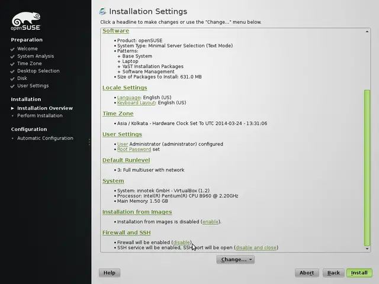Screen dimensions: 379x284
Task: Click the checkmark beside Welcome step
Action: click(x=12, y=49)
